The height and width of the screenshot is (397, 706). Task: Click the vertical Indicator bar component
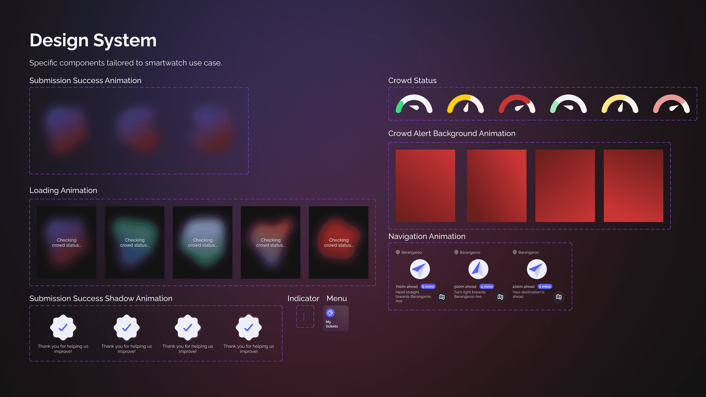pyautogui.click(x=305, y=316)
